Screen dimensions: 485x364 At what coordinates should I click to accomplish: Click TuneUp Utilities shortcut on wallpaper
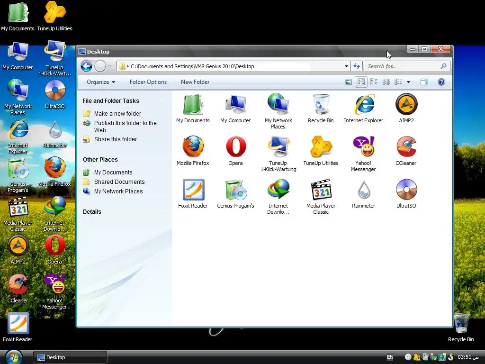55,16
